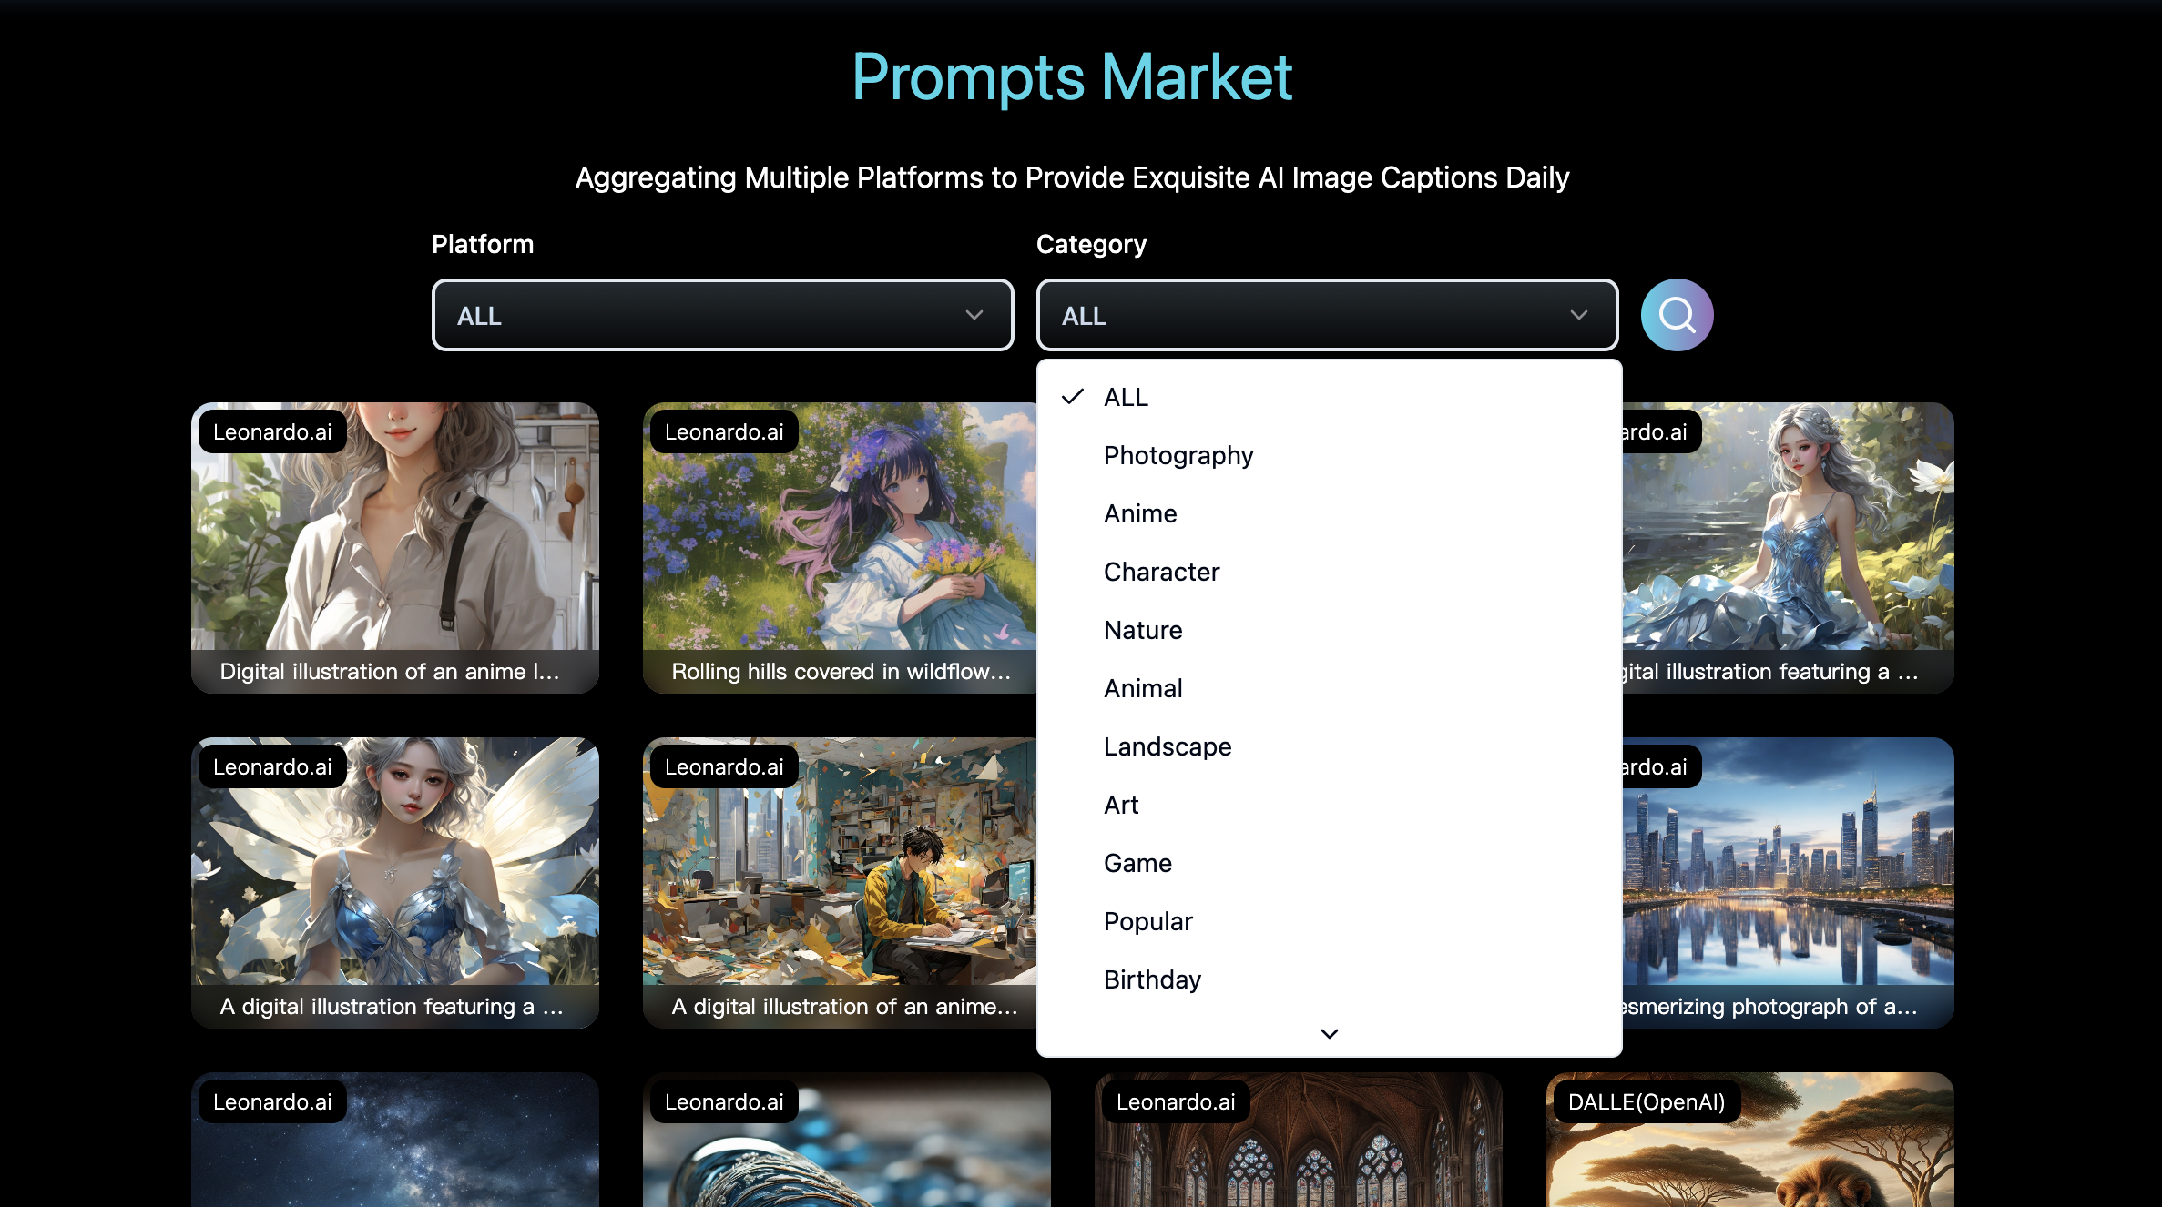
Task: Click the DALLE(OpenAI) platform badge
Action: (1647, 1101)
